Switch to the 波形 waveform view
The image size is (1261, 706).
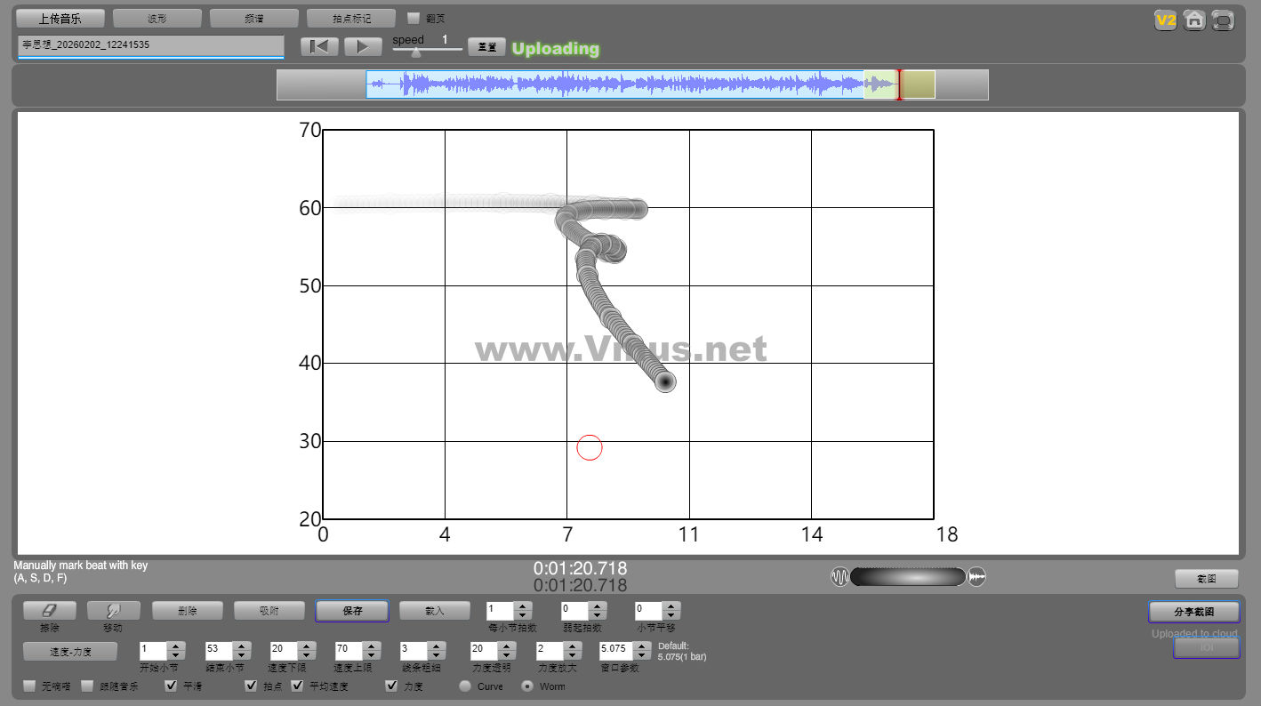click(x=157, y=19)
